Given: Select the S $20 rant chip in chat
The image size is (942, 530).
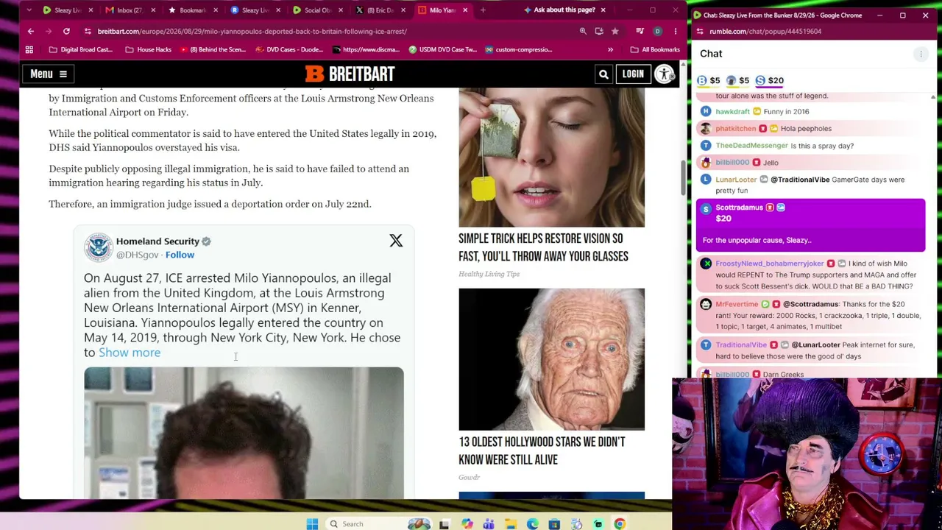Looking at the screenshot, I should click(x=770, y=80).
